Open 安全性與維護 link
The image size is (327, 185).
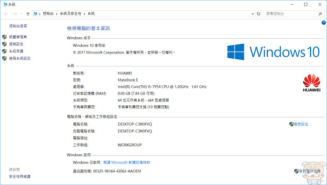(20, 177)
